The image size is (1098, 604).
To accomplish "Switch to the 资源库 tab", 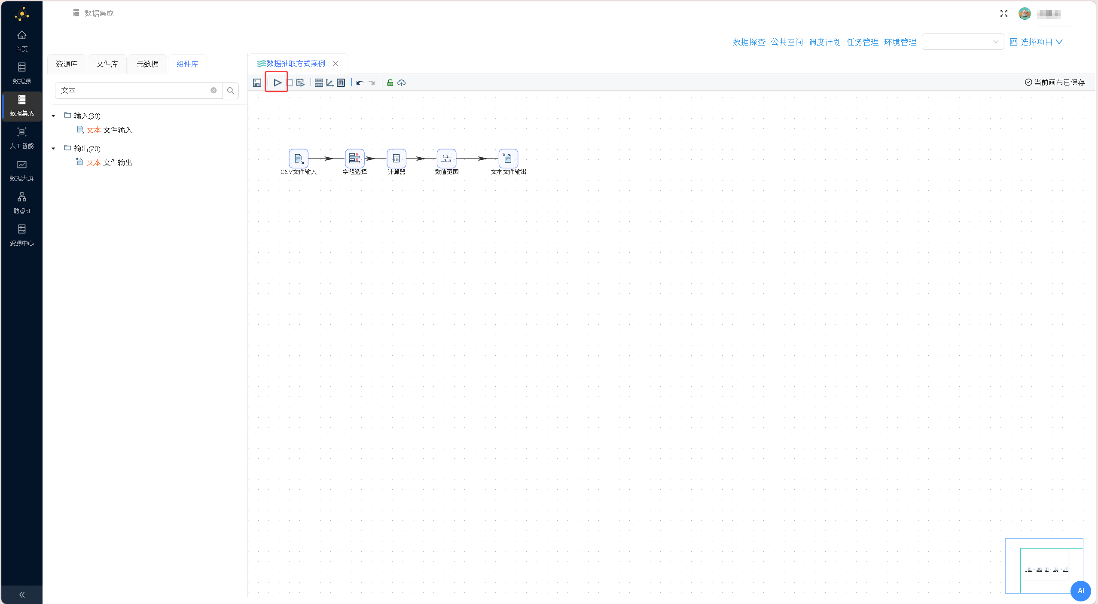I will [67, 64].
